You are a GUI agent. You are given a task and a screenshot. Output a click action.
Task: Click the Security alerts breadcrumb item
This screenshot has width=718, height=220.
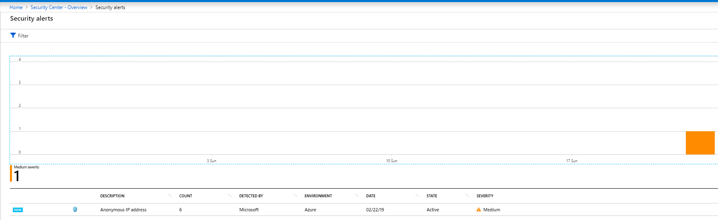tap(110, 7)
